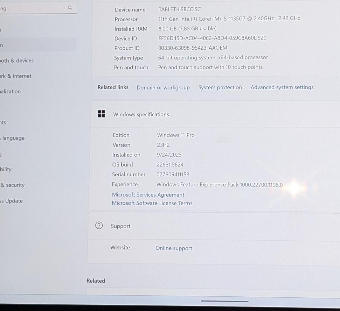The image size is (340, 311).
Task: Open the Microsoft Services Agreement link
Action: coord(148,195)
